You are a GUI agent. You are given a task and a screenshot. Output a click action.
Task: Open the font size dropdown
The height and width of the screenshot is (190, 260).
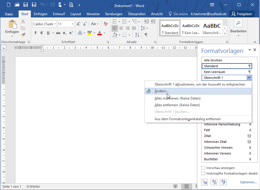coord(72,24)
